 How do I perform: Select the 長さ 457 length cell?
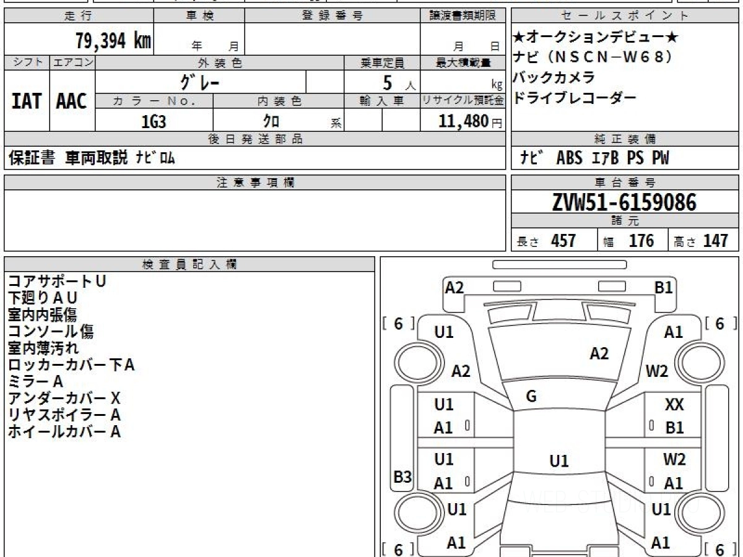[554, 240]
